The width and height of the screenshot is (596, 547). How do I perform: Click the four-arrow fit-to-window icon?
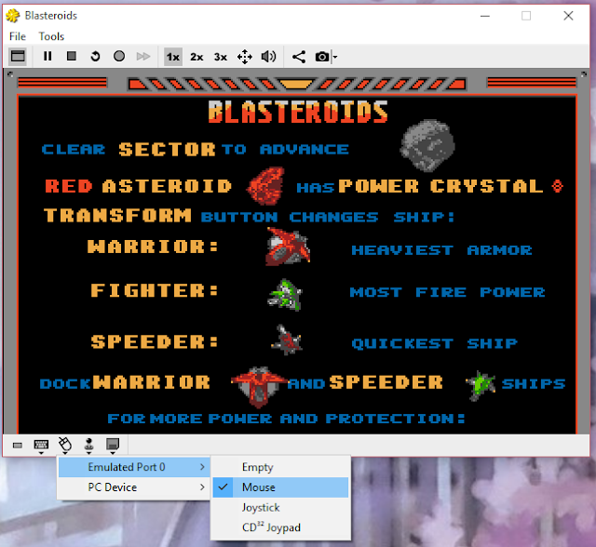(x=244, y=57)
